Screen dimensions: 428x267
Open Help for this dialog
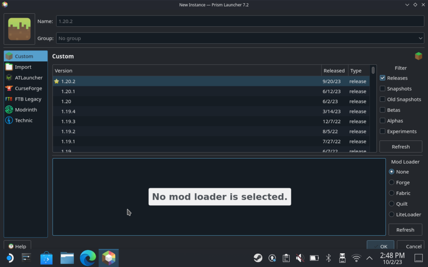click(x=17, y=246)
